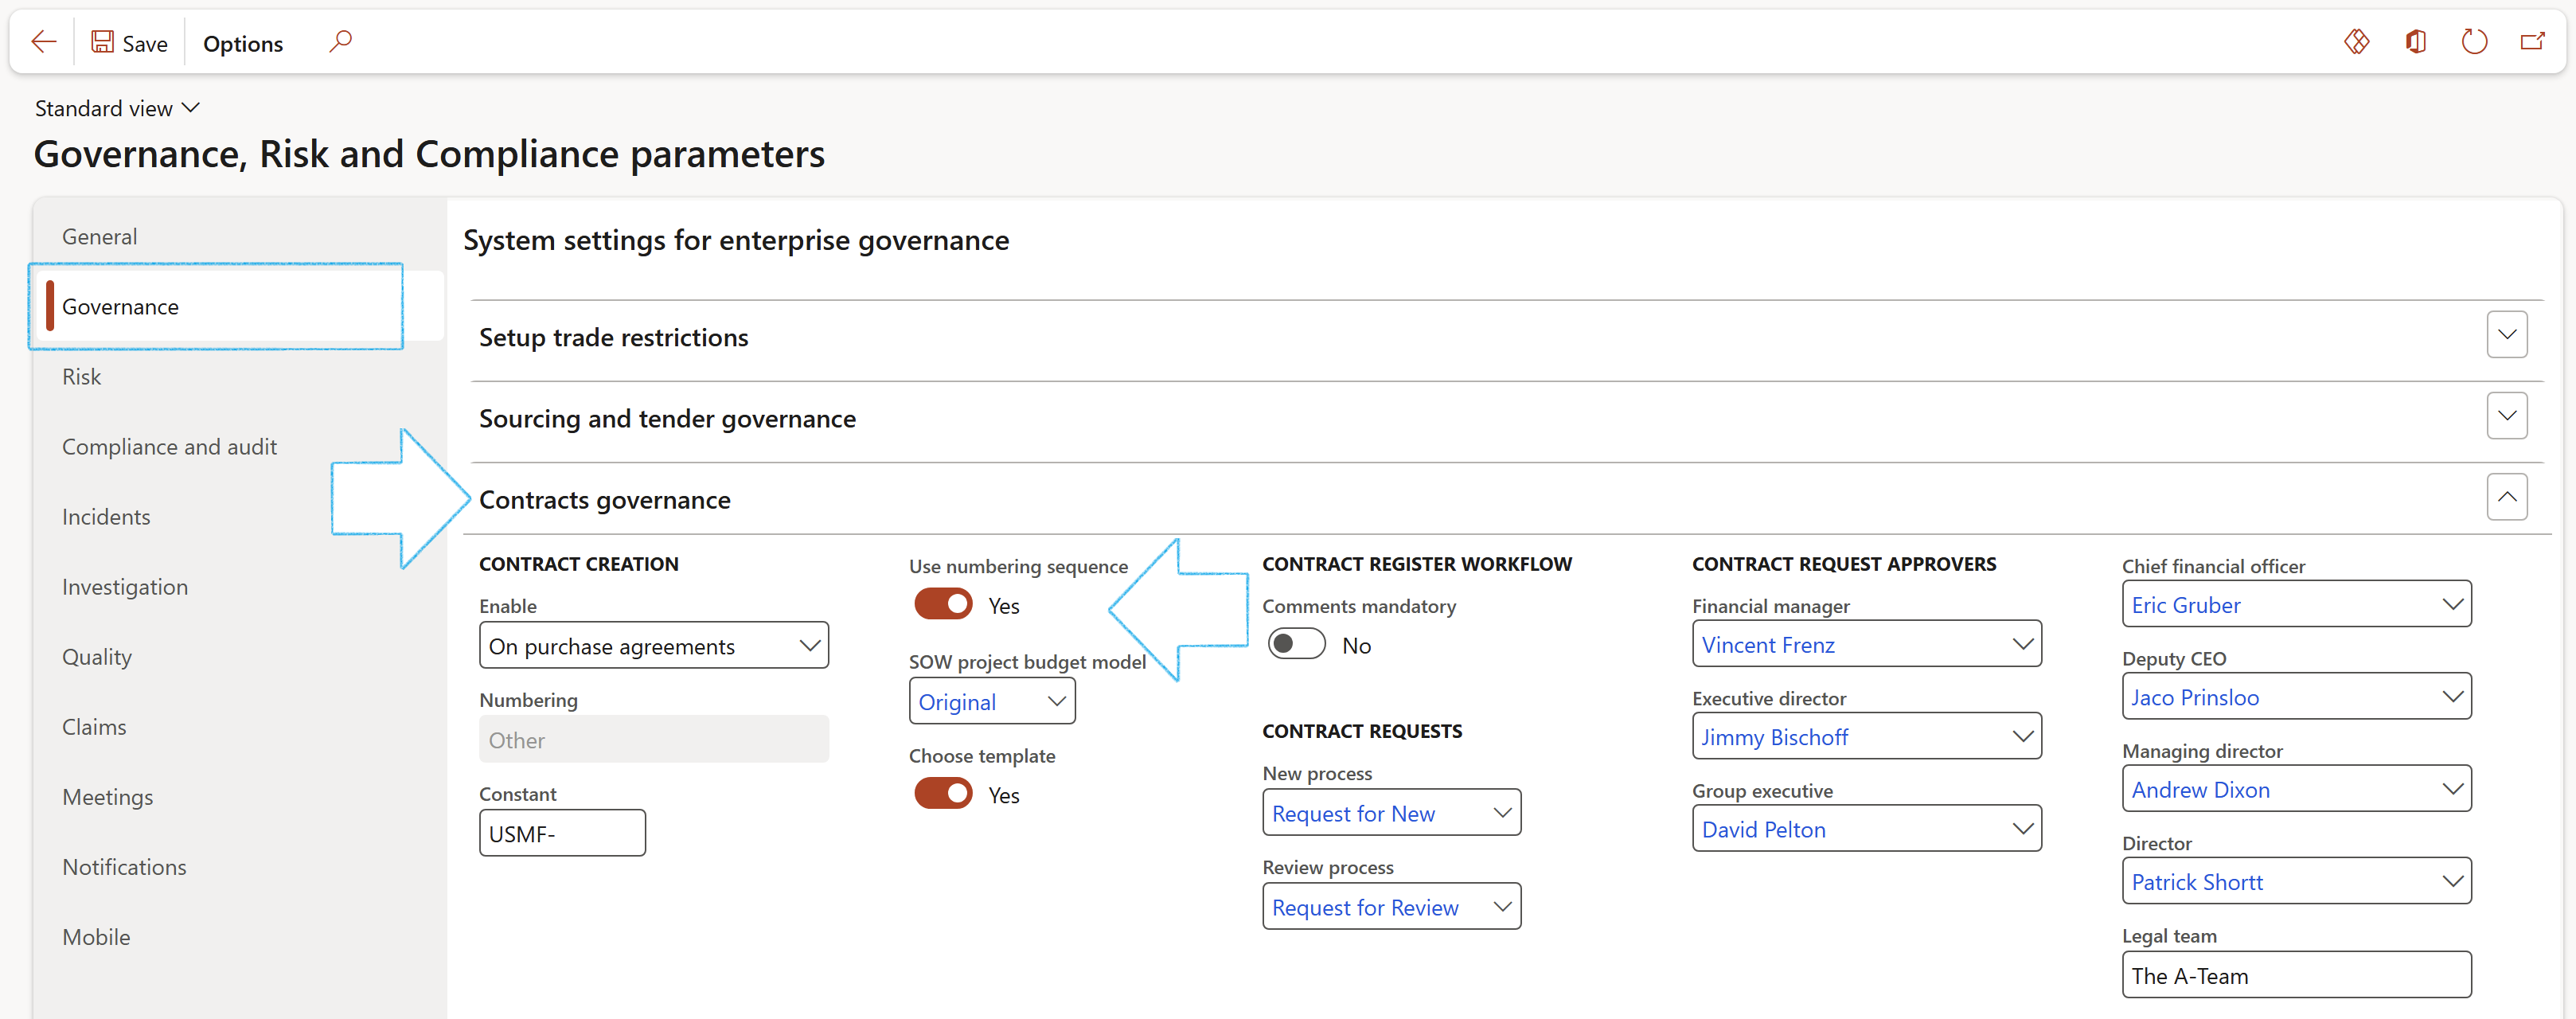The height and width of the screenshot is (1019, 2576).
Task: Open the Power Apps diamond icon
Action: click(2357, 42)
